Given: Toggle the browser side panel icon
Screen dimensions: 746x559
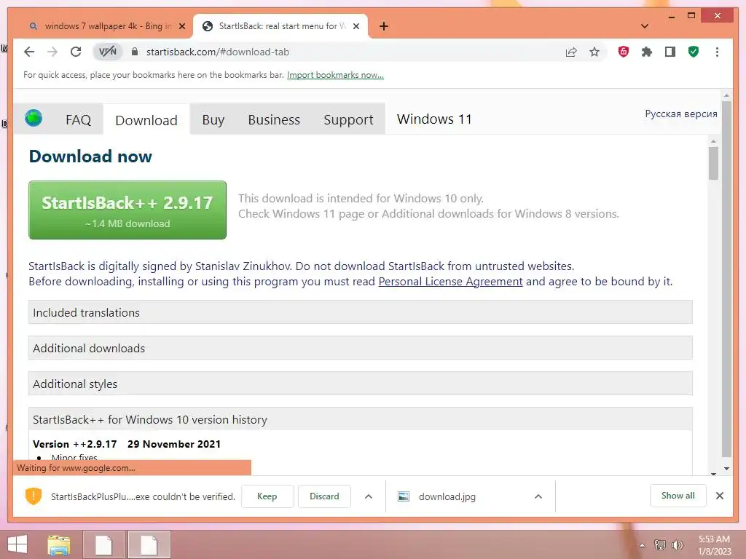Looking at the screenshot, I should [670, 52].
